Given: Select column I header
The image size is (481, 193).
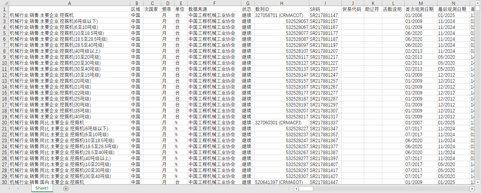Looking at the screenshot, I should (x=325, y=3).
